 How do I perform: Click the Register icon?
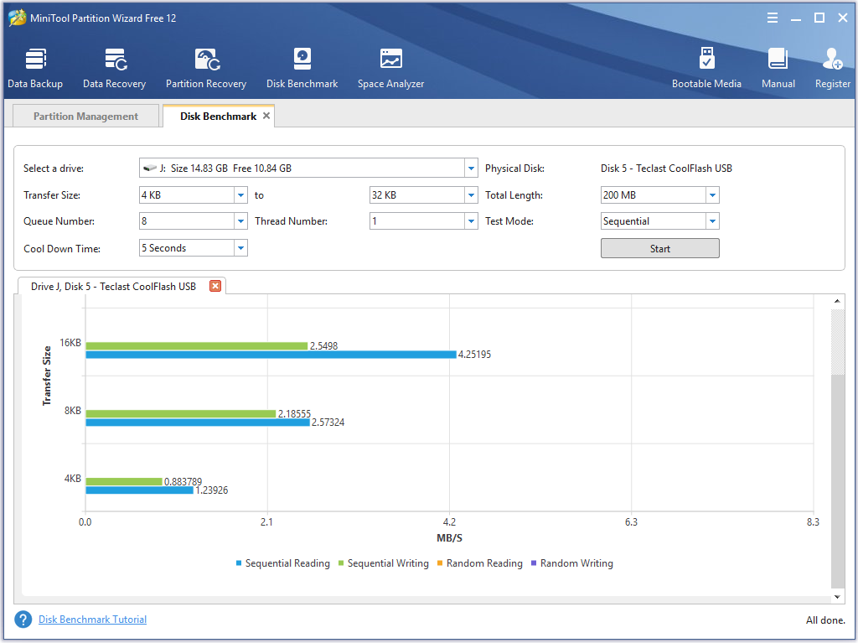tap(832, 68)
